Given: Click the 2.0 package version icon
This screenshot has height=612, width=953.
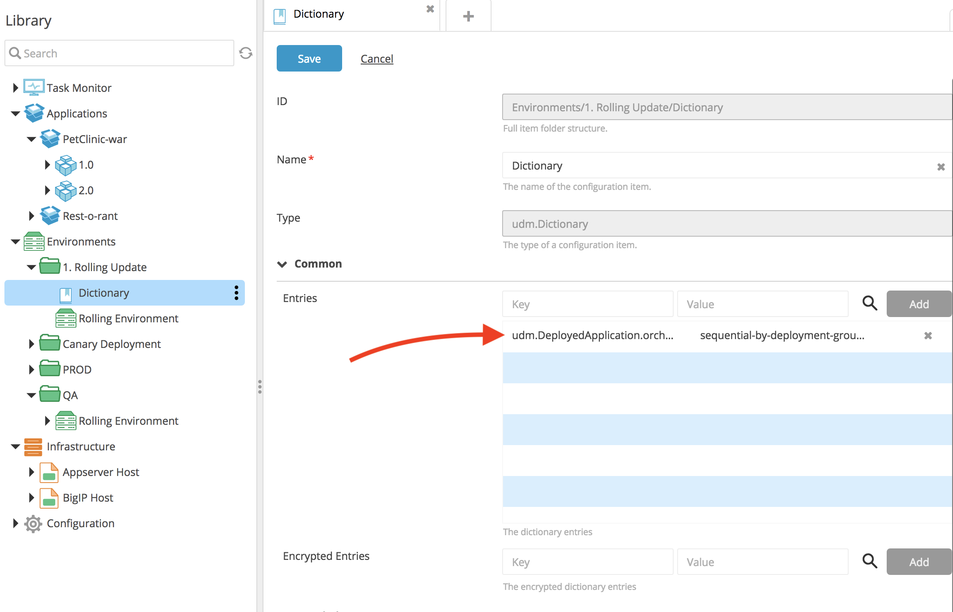Looking at the screenshot, I should click(x=66, y=190).
